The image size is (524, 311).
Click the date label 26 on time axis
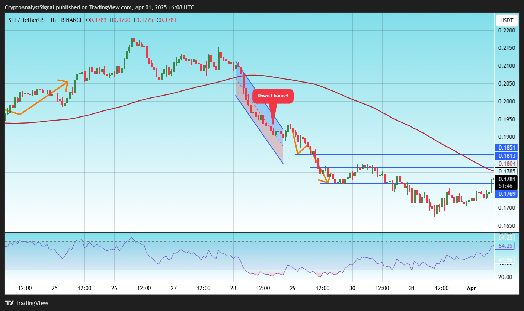(x=114, y=288)
